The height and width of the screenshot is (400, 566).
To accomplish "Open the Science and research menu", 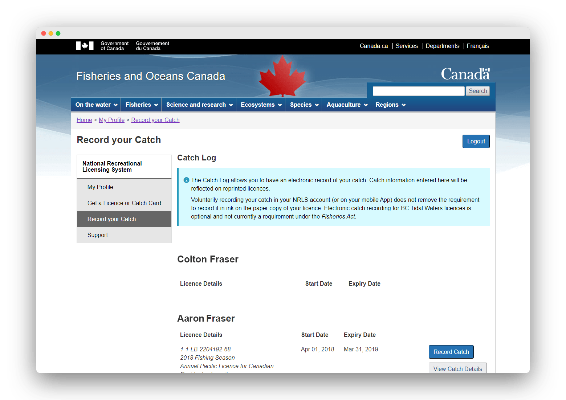I will (x=199, y=105).
